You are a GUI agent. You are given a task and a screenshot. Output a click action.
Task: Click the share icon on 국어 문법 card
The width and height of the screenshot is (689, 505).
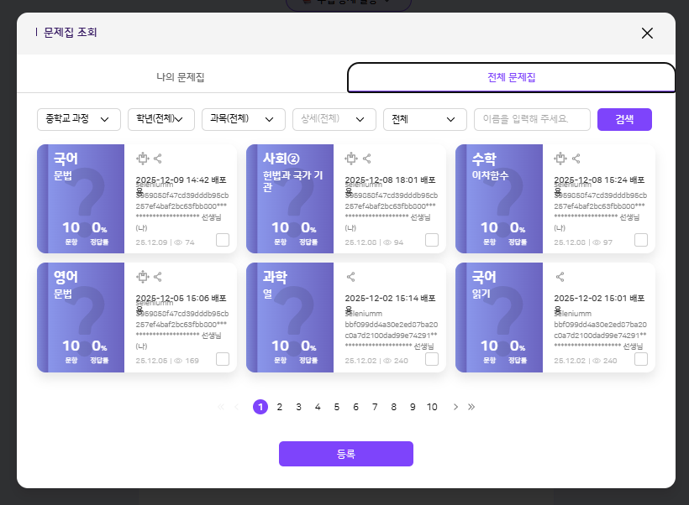coord(158,158)
